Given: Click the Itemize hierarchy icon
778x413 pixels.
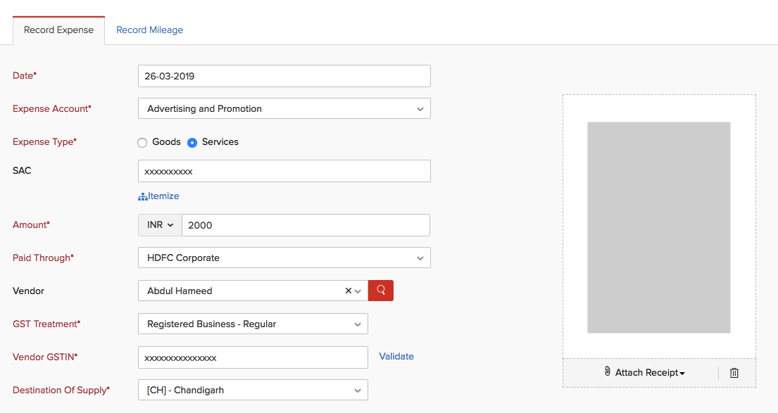Looking at the screenshot, I should tap(142, 196).
